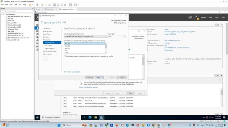
Task: Collapse the My Computer tree node
Action: pos(2,14)
